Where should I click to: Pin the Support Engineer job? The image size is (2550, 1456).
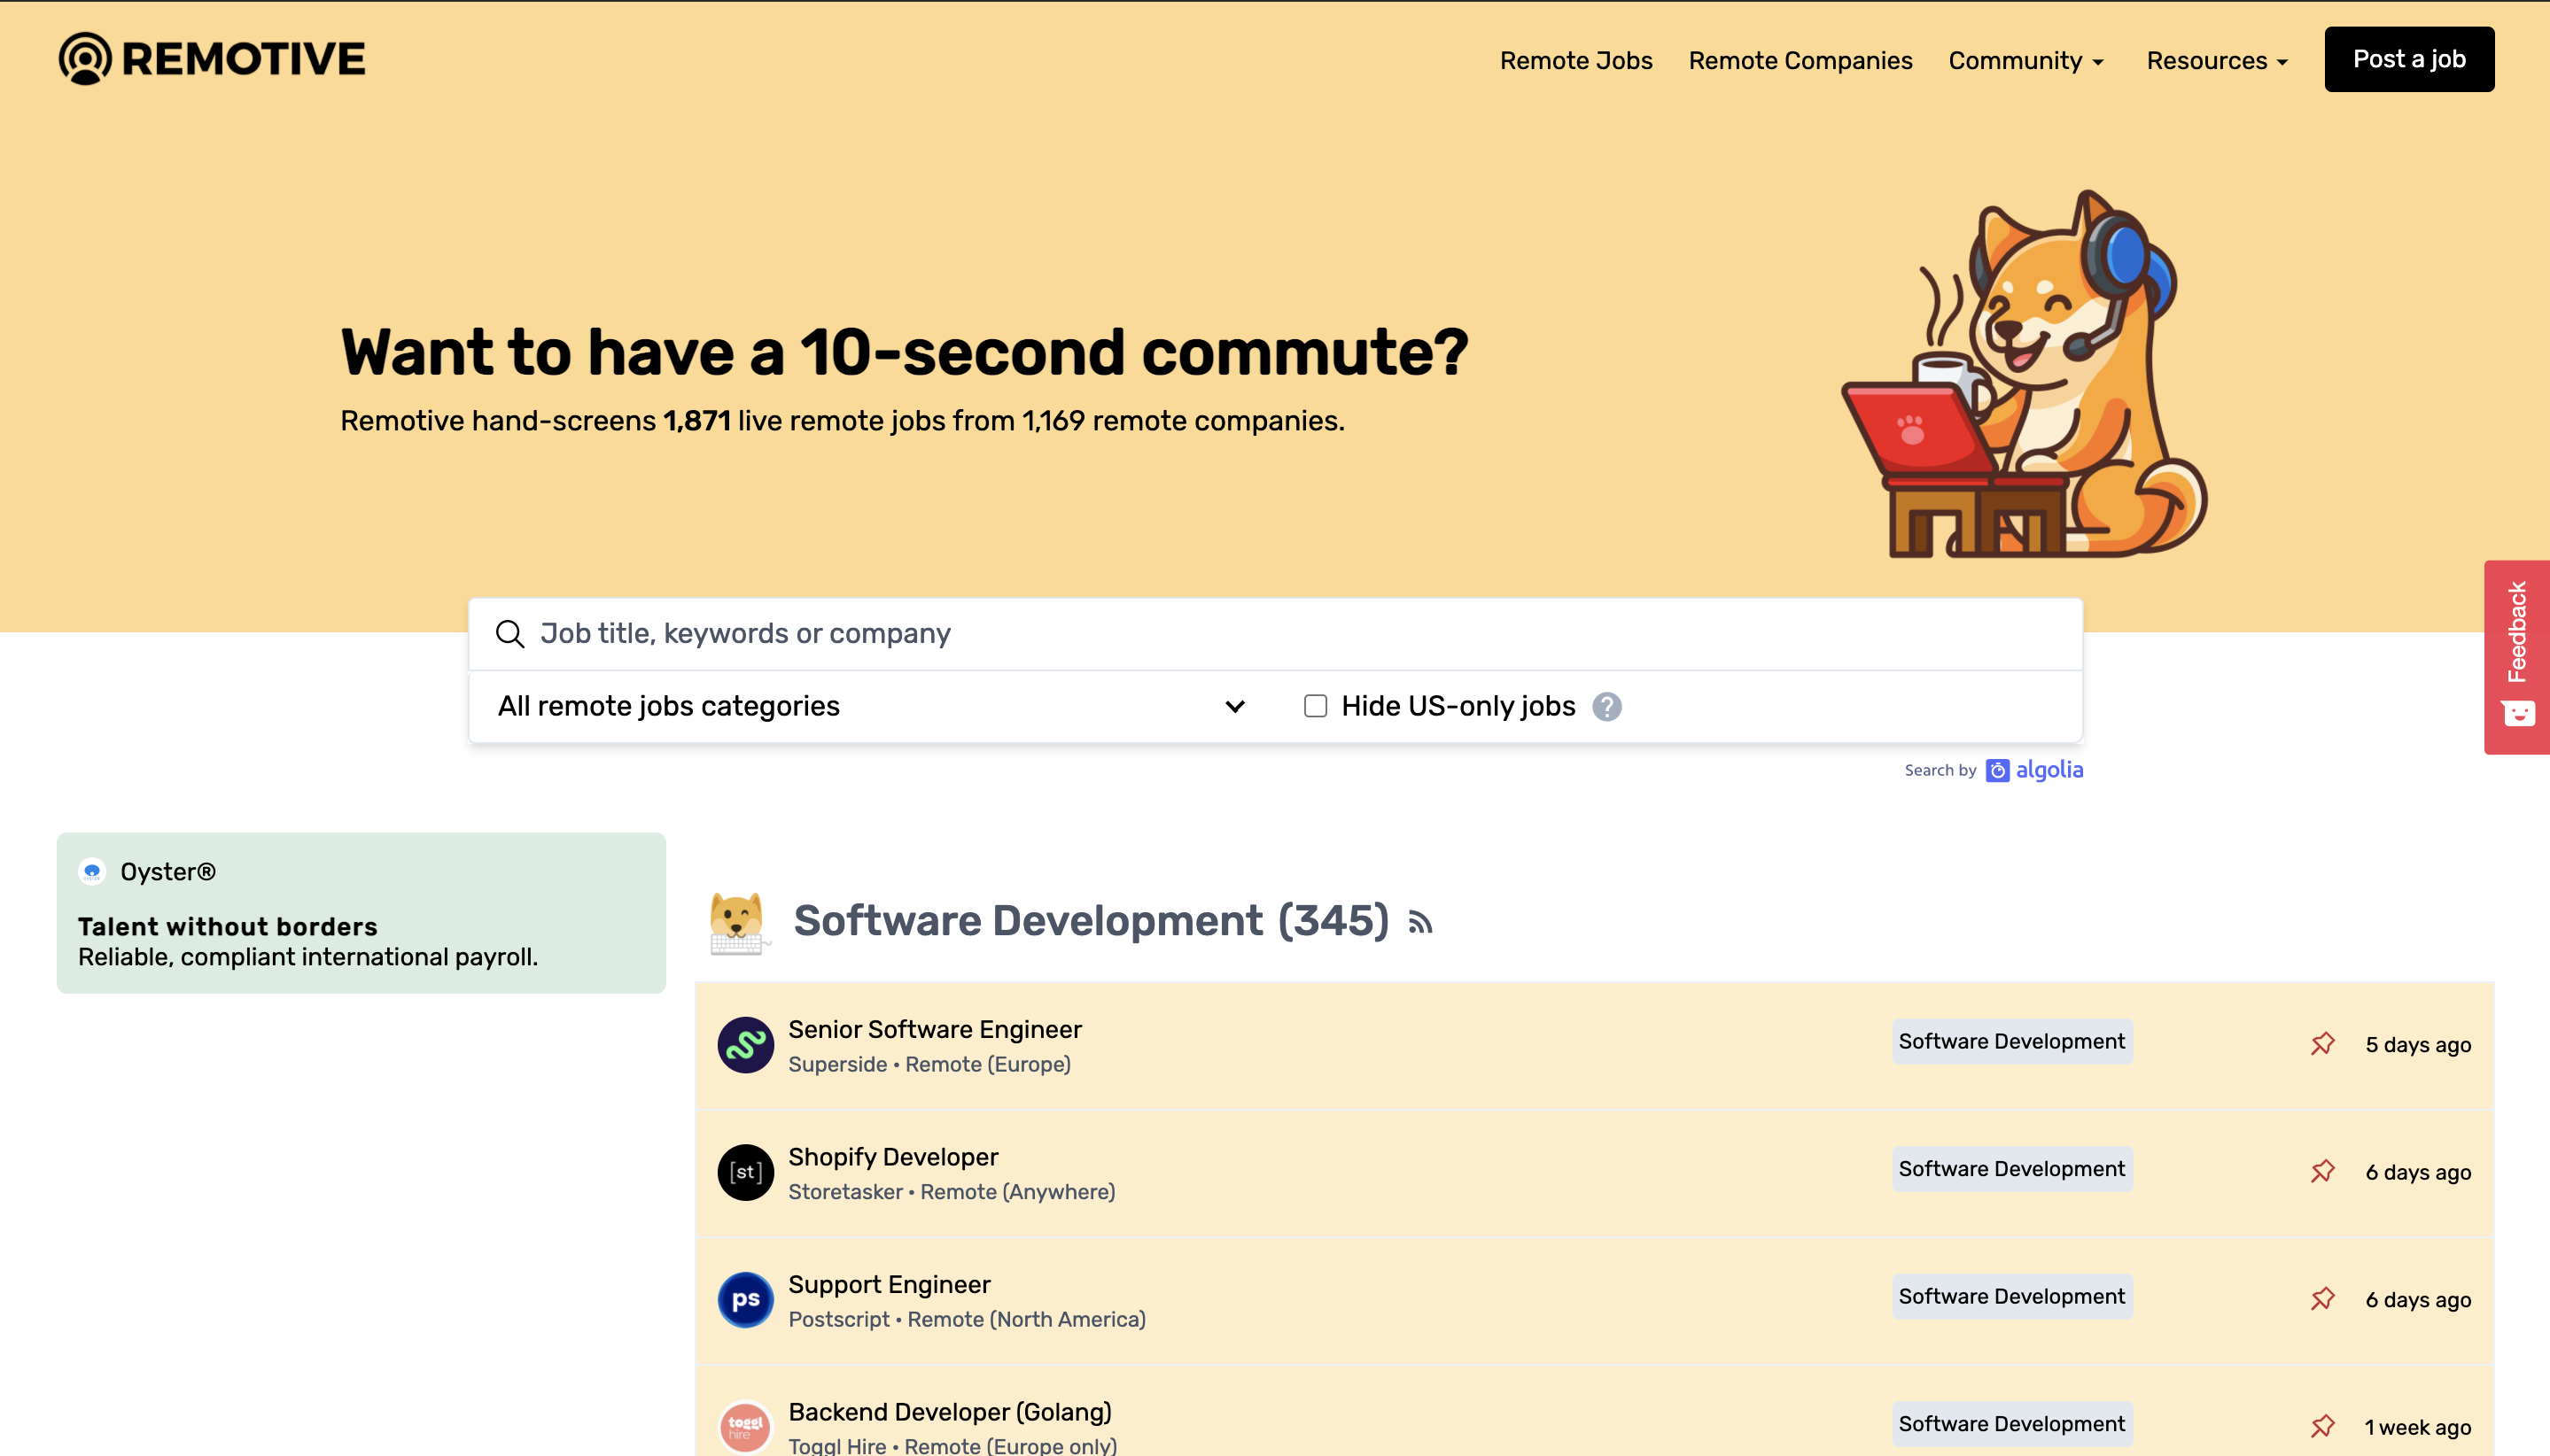tap(2323, 1299)
